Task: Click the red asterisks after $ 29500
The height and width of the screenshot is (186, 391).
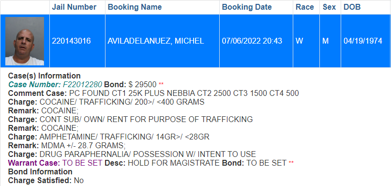Action: [161, 85]
